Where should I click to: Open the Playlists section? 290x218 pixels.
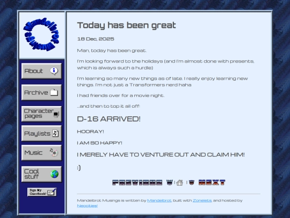(x=41, y=133)
